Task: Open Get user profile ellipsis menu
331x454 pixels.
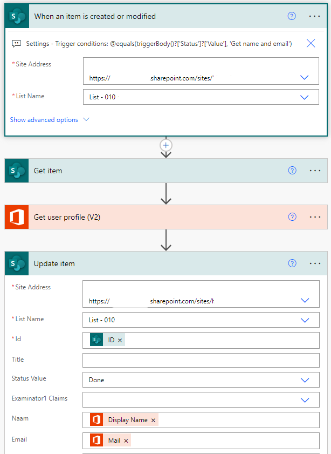Action: click(x=315, y=217)
